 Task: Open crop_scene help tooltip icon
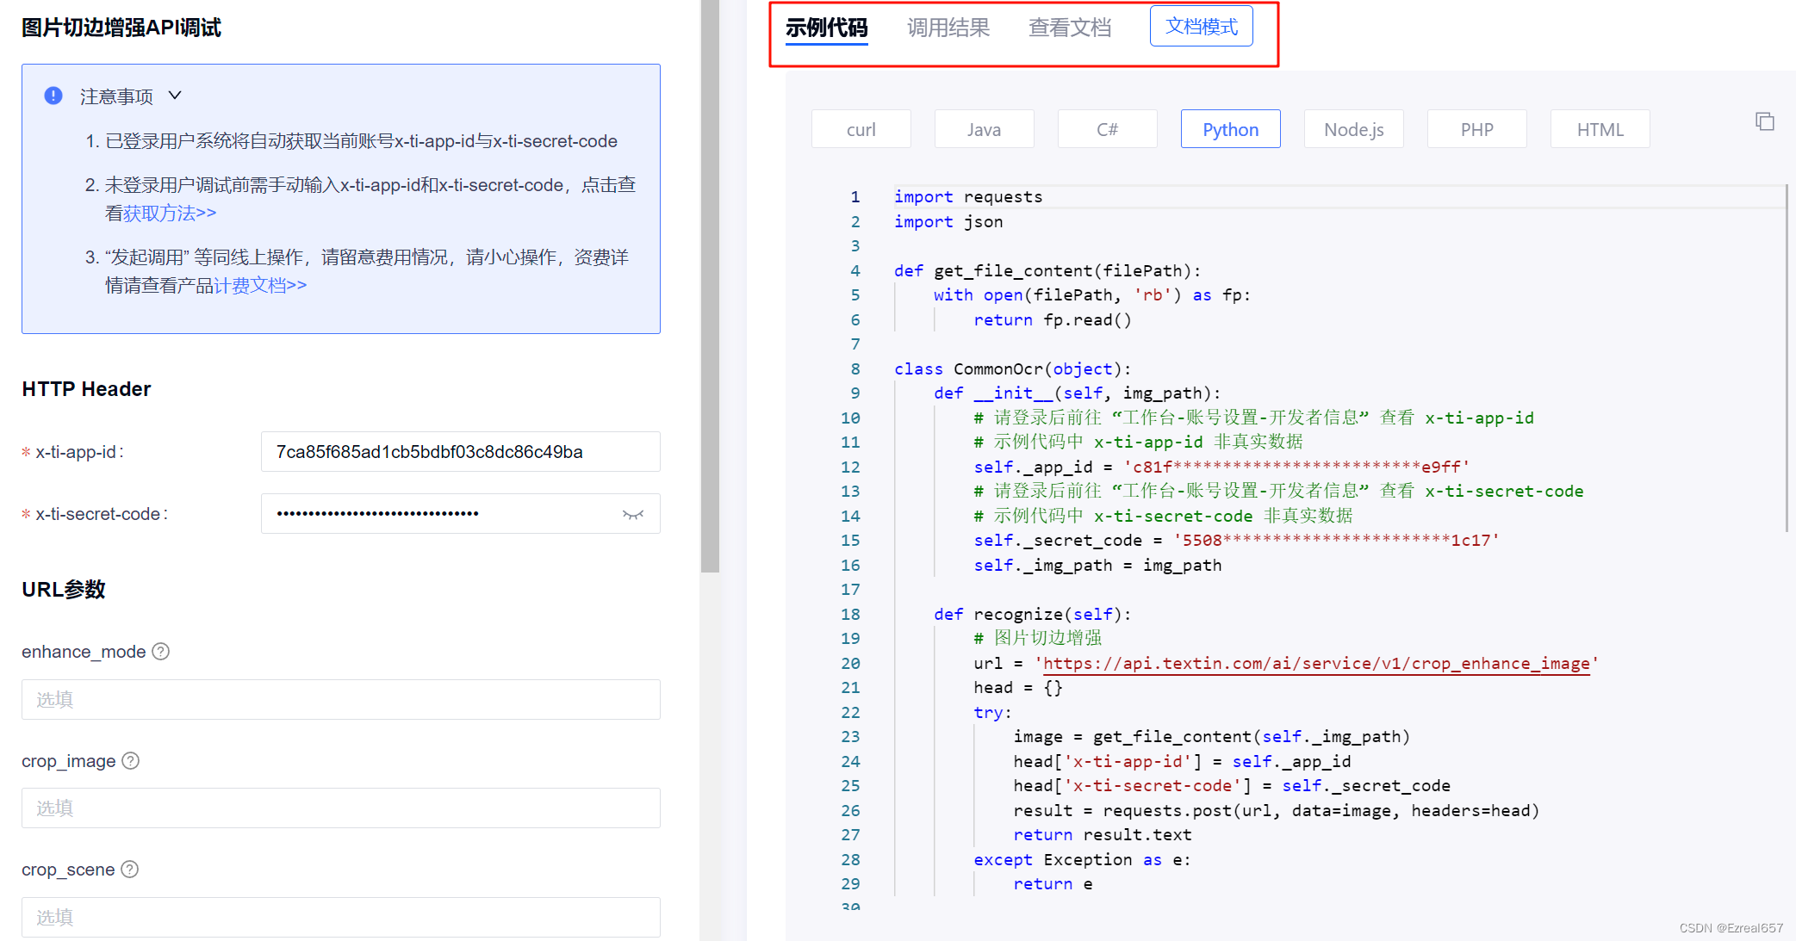[x=130, y=870]
